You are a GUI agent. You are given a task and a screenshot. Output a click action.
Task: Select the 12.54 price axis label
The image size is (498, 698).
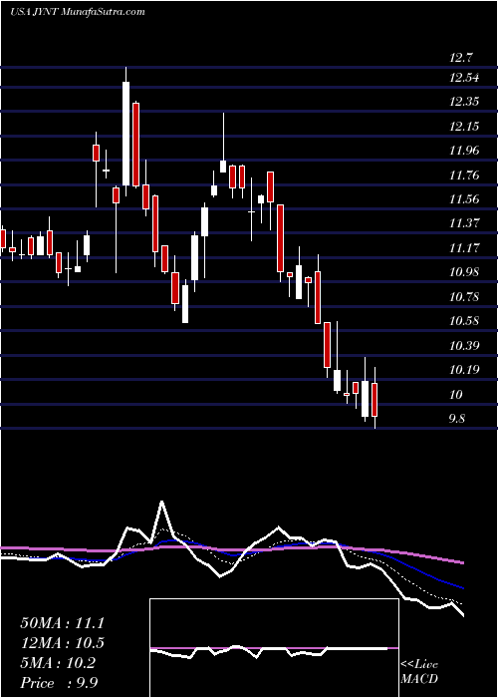coord(464,78)
